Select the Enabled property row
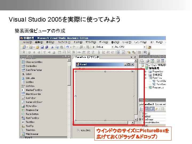The width and height of the screenshot is (192, 144). tap(154, 117)
